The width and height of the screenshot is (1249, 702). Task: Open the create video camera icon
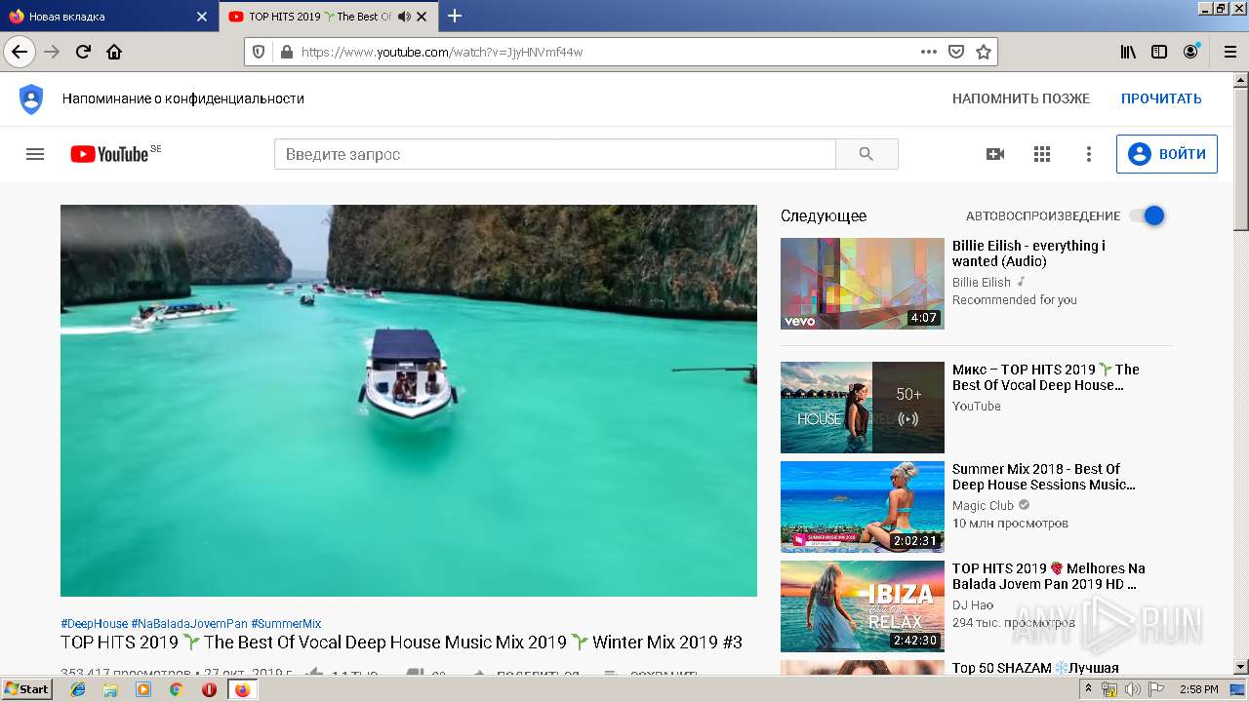click(995, 154)
